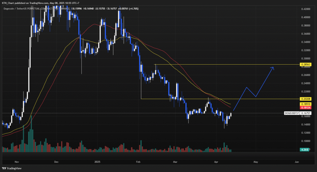Select the 0.28563 yellow price tag
Viewport: 317px width, 172px height.
pyautogui.click(x=306, y=65)
